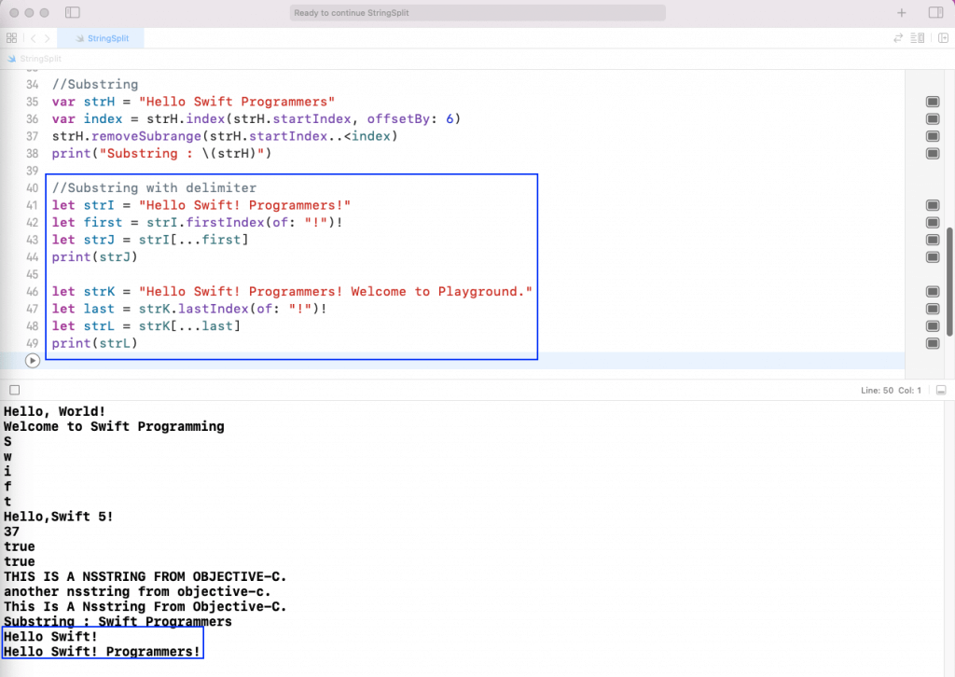This screenshot has height=677, width=955.
Task: Show result for print(strL) line 49
Action: pyautogui.click(x=932, y=343)
